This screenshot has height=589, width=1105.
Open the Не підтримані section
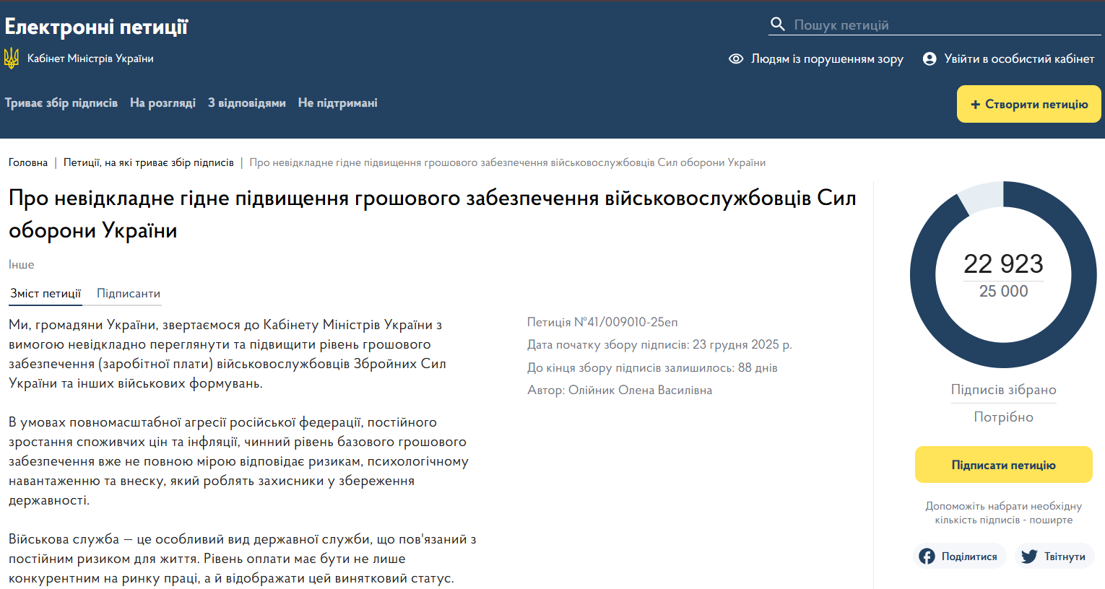[x=337, y=102]
